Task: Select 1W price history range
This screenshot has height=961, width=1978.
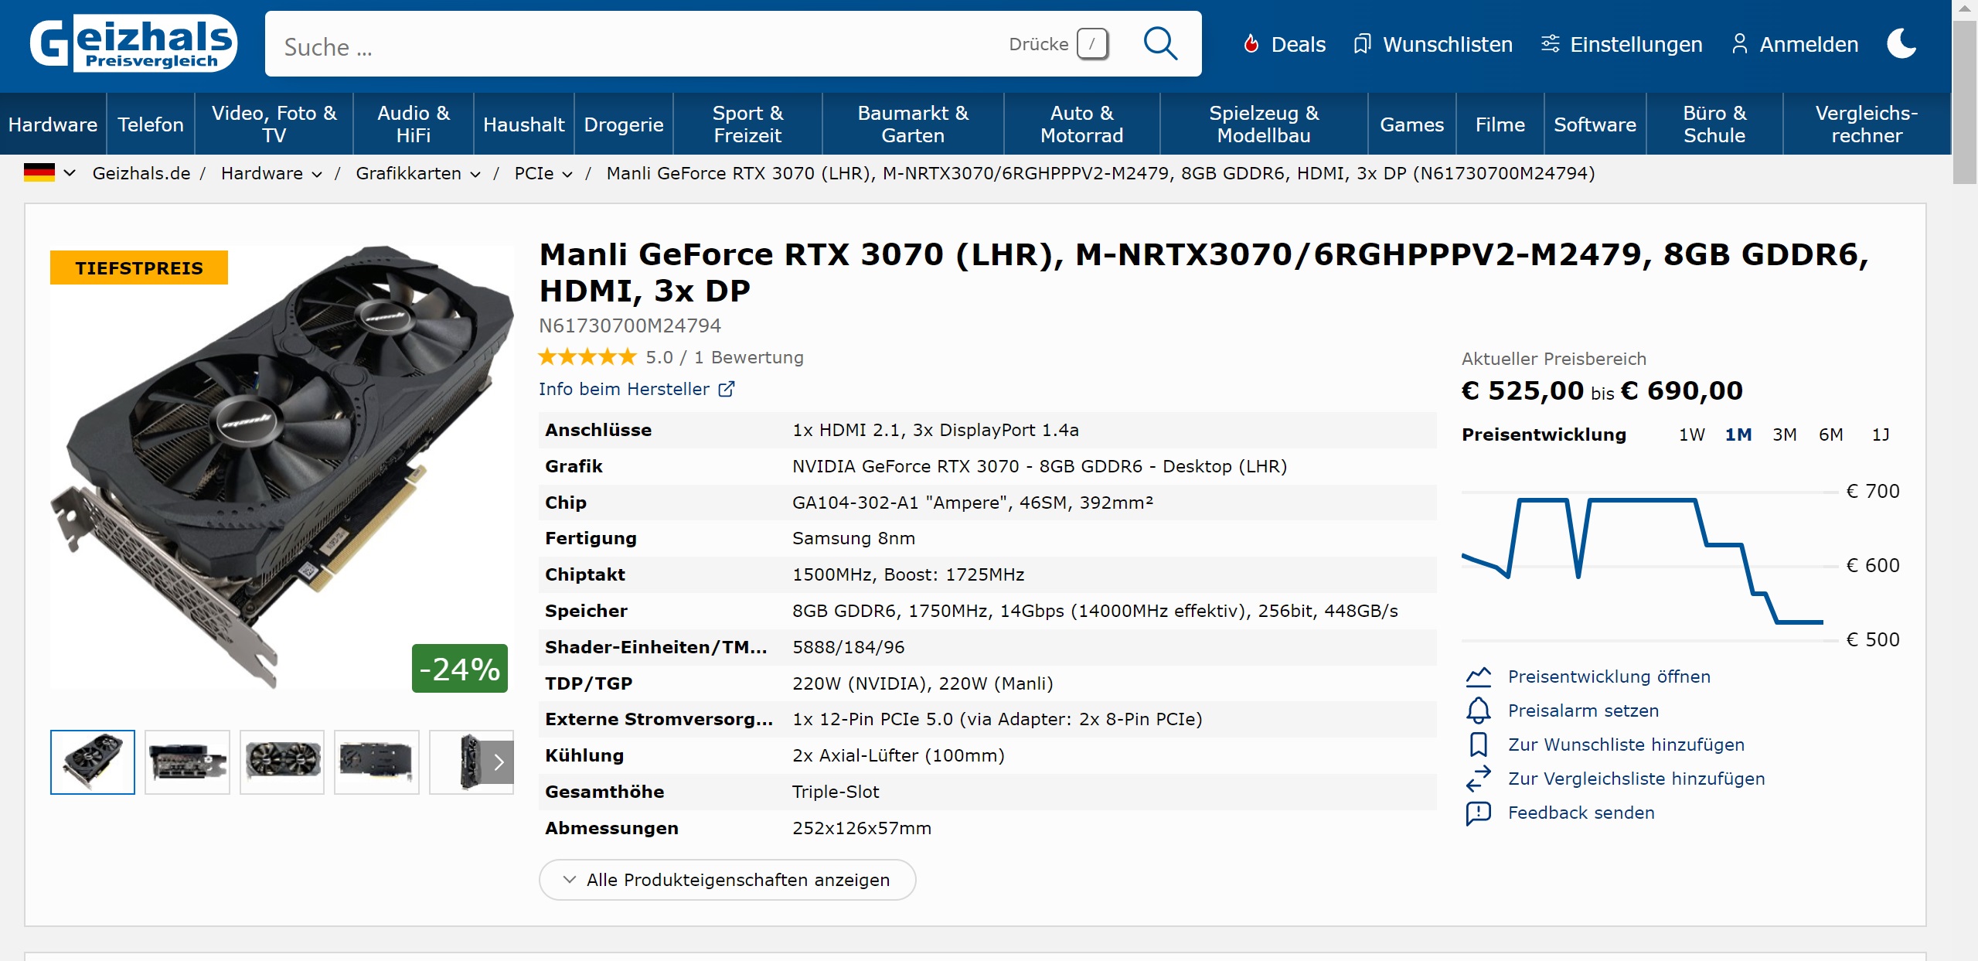Action: (x=1691, y=434)
